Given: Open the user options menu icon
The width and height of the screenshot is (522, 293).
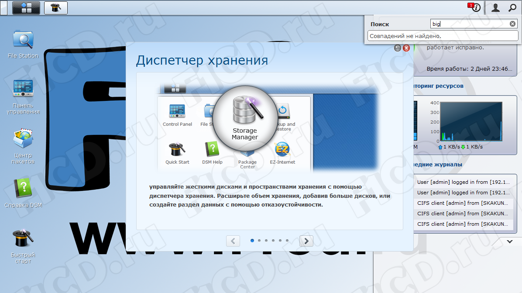Looking at the screenshot, I should pos(495,7).
